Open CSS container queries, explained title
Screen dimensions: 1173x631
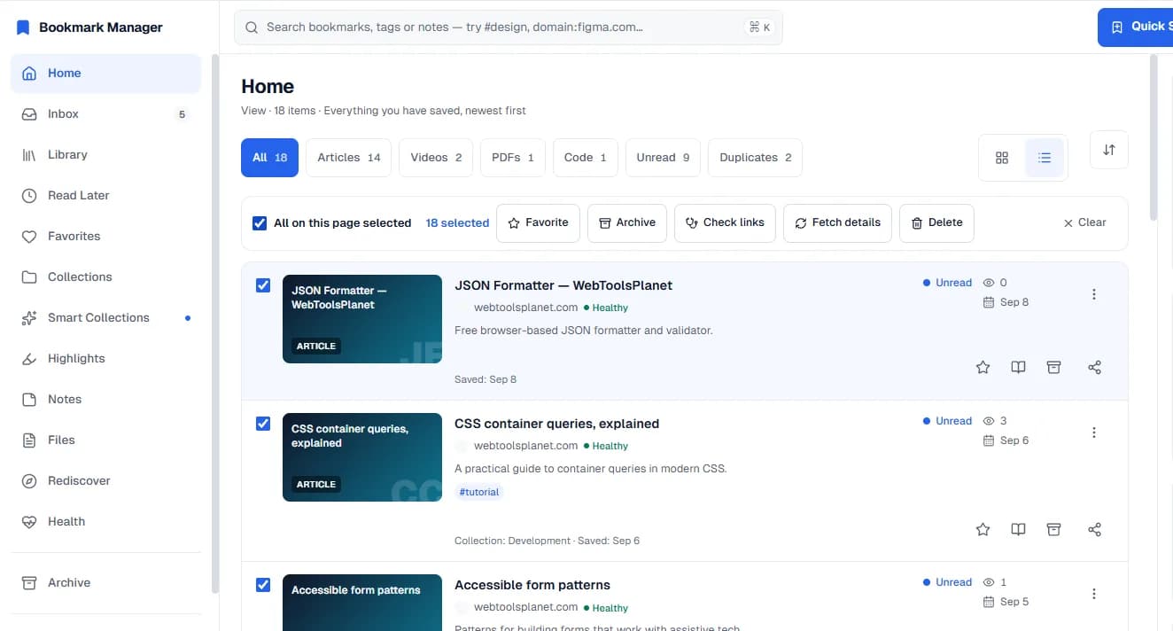[556, 424]
